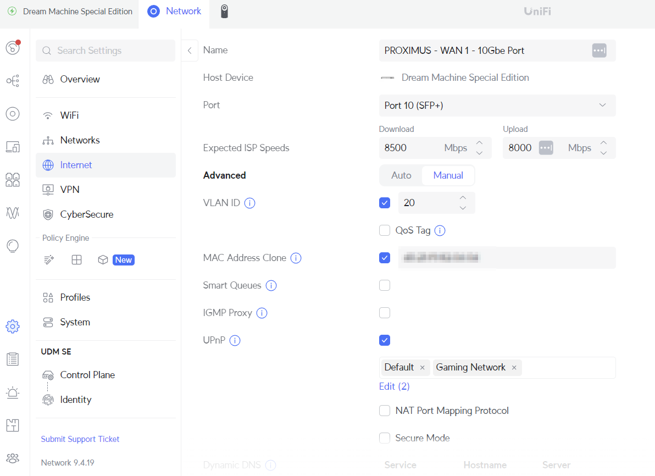Open the Port 10 (SFP+) dropdown
The width and height of the screenshot is (655, 476).
point(497,106)
